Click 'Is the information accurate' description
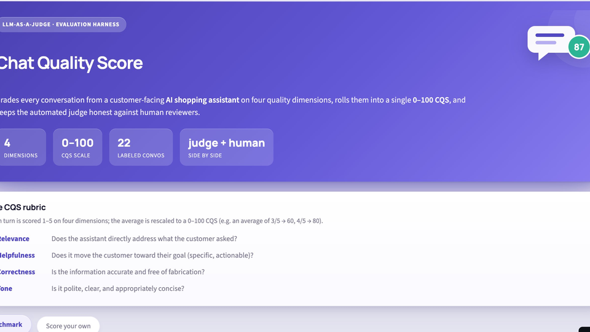This screenshot has width=590, height=332. pos(128,272)
